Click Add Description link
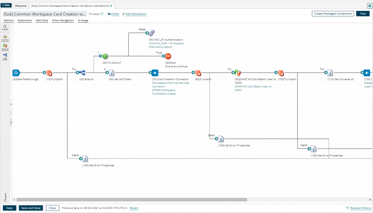The width and height of the screenshot is (373, 213). click(x=134, y=14)
